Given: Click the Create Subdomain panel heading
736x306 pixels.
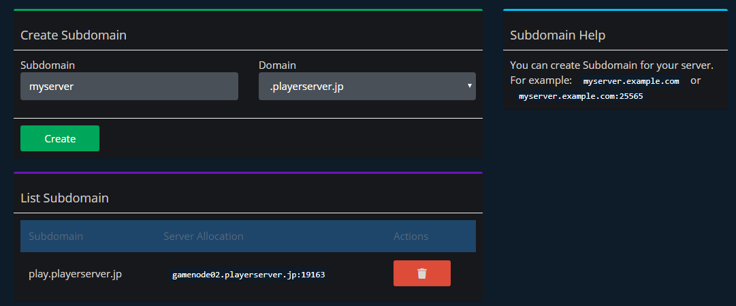Looking at the screenshot, I should click(74, 35).
